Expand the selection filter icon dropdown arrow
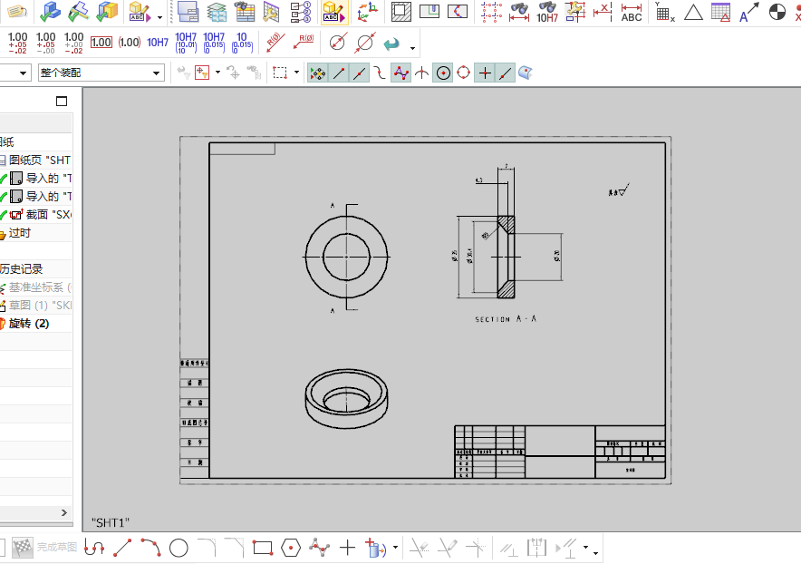801x564 pixels. [217, 73]
